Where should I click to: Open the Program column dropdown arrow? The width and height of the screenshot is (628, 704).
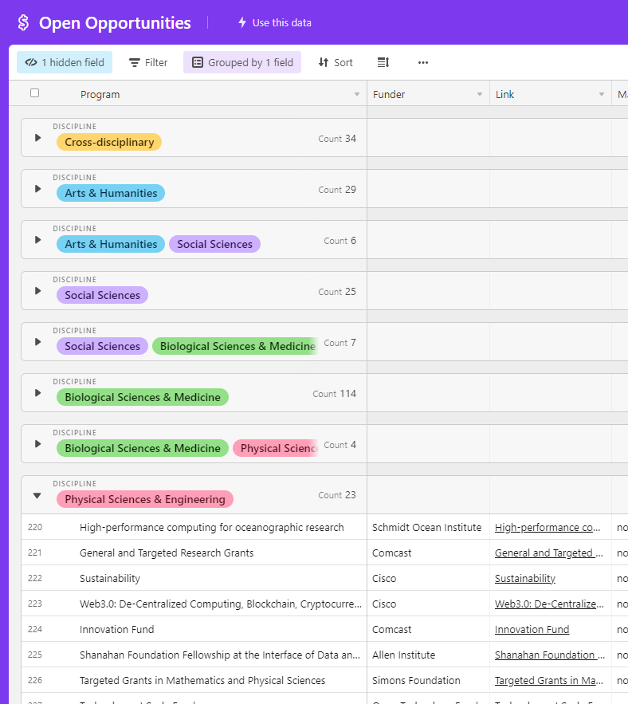click(x=356, y=95)
